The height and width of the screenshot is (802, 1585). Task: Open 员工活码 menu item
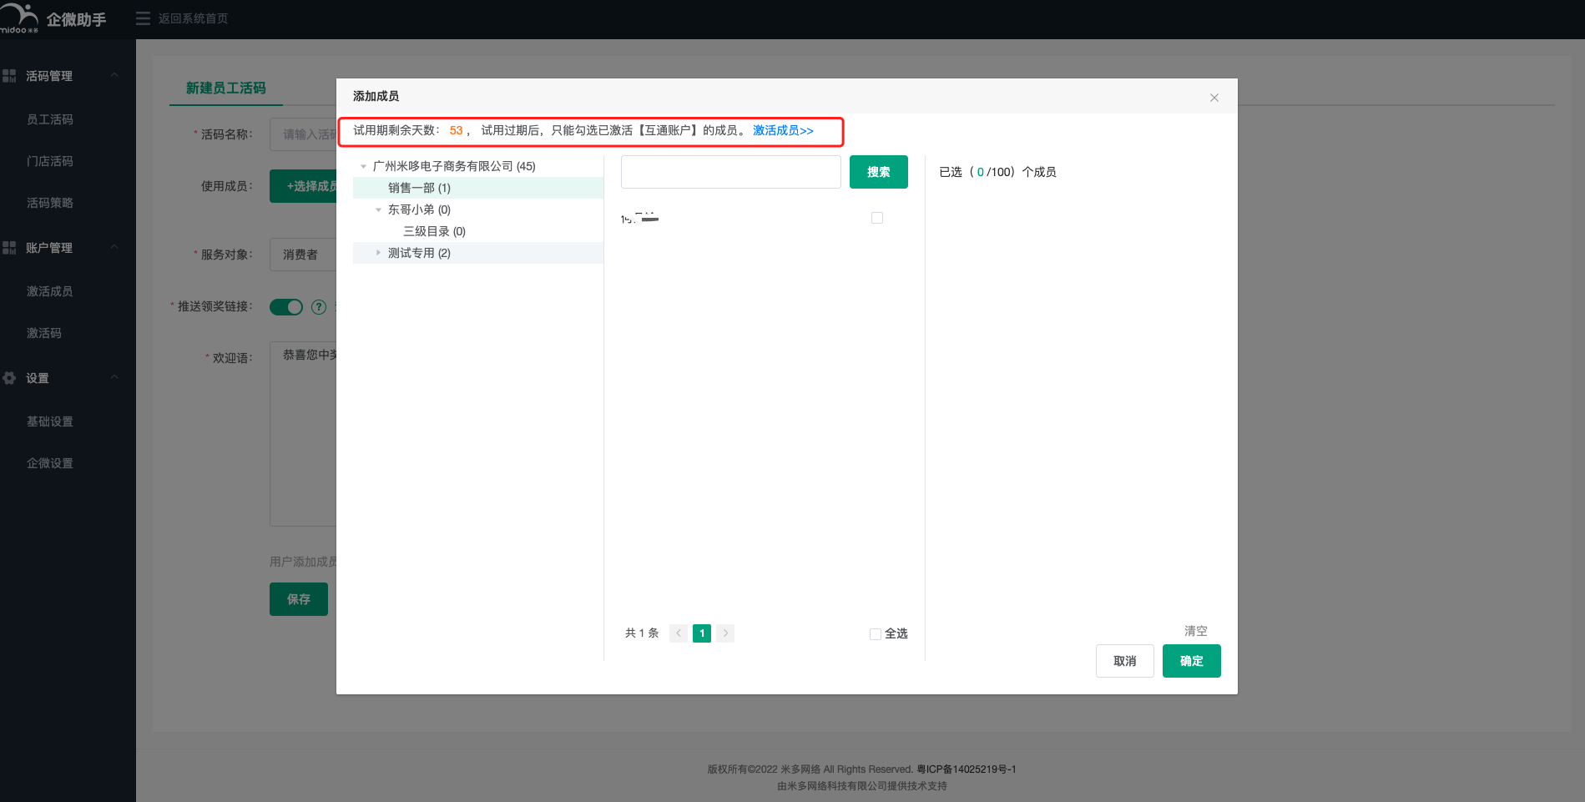point(50,119)
